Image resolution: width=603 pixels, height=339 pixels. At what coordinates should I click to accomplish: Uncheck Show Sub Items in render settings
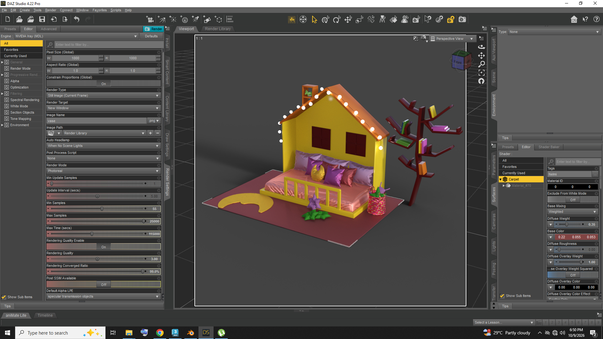point(4,297)
